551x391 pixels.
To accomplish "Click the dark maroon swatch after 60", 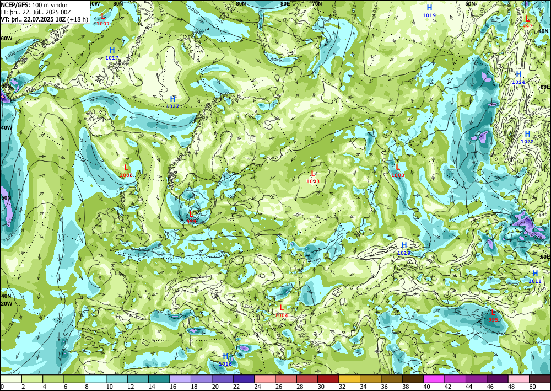I will pyautogui.click(x=540, y=379).
